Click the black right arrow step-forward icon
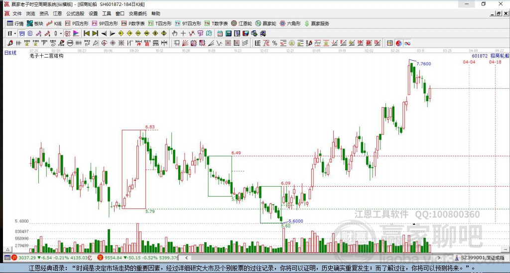 [x=112, y=33]
